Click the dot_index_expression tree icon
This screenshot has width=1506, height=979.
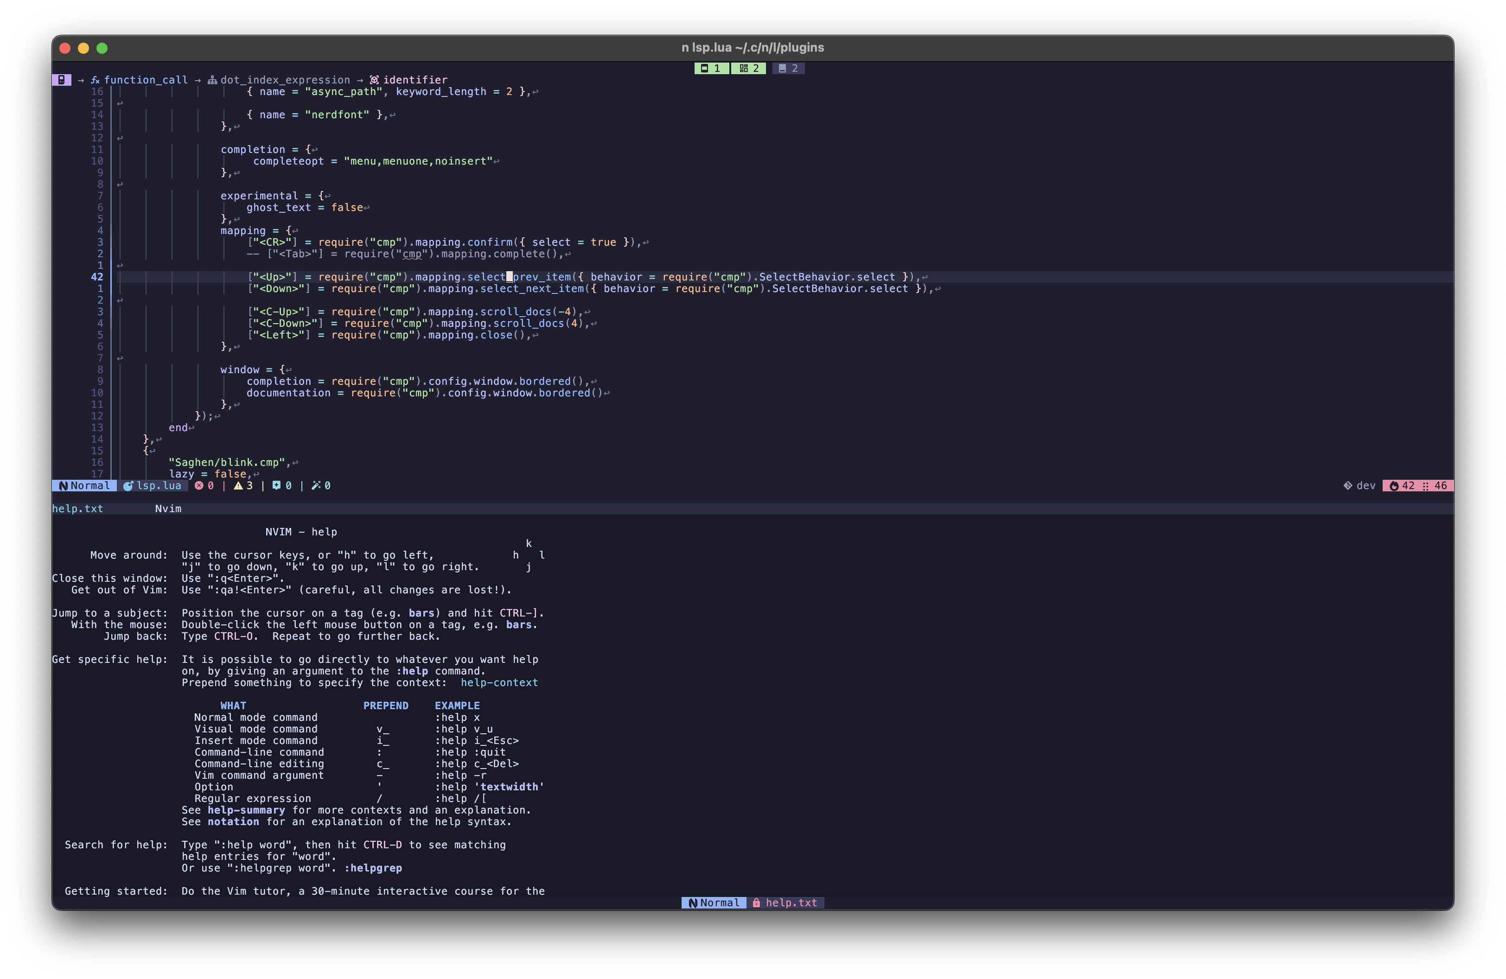tap(213, 80)
